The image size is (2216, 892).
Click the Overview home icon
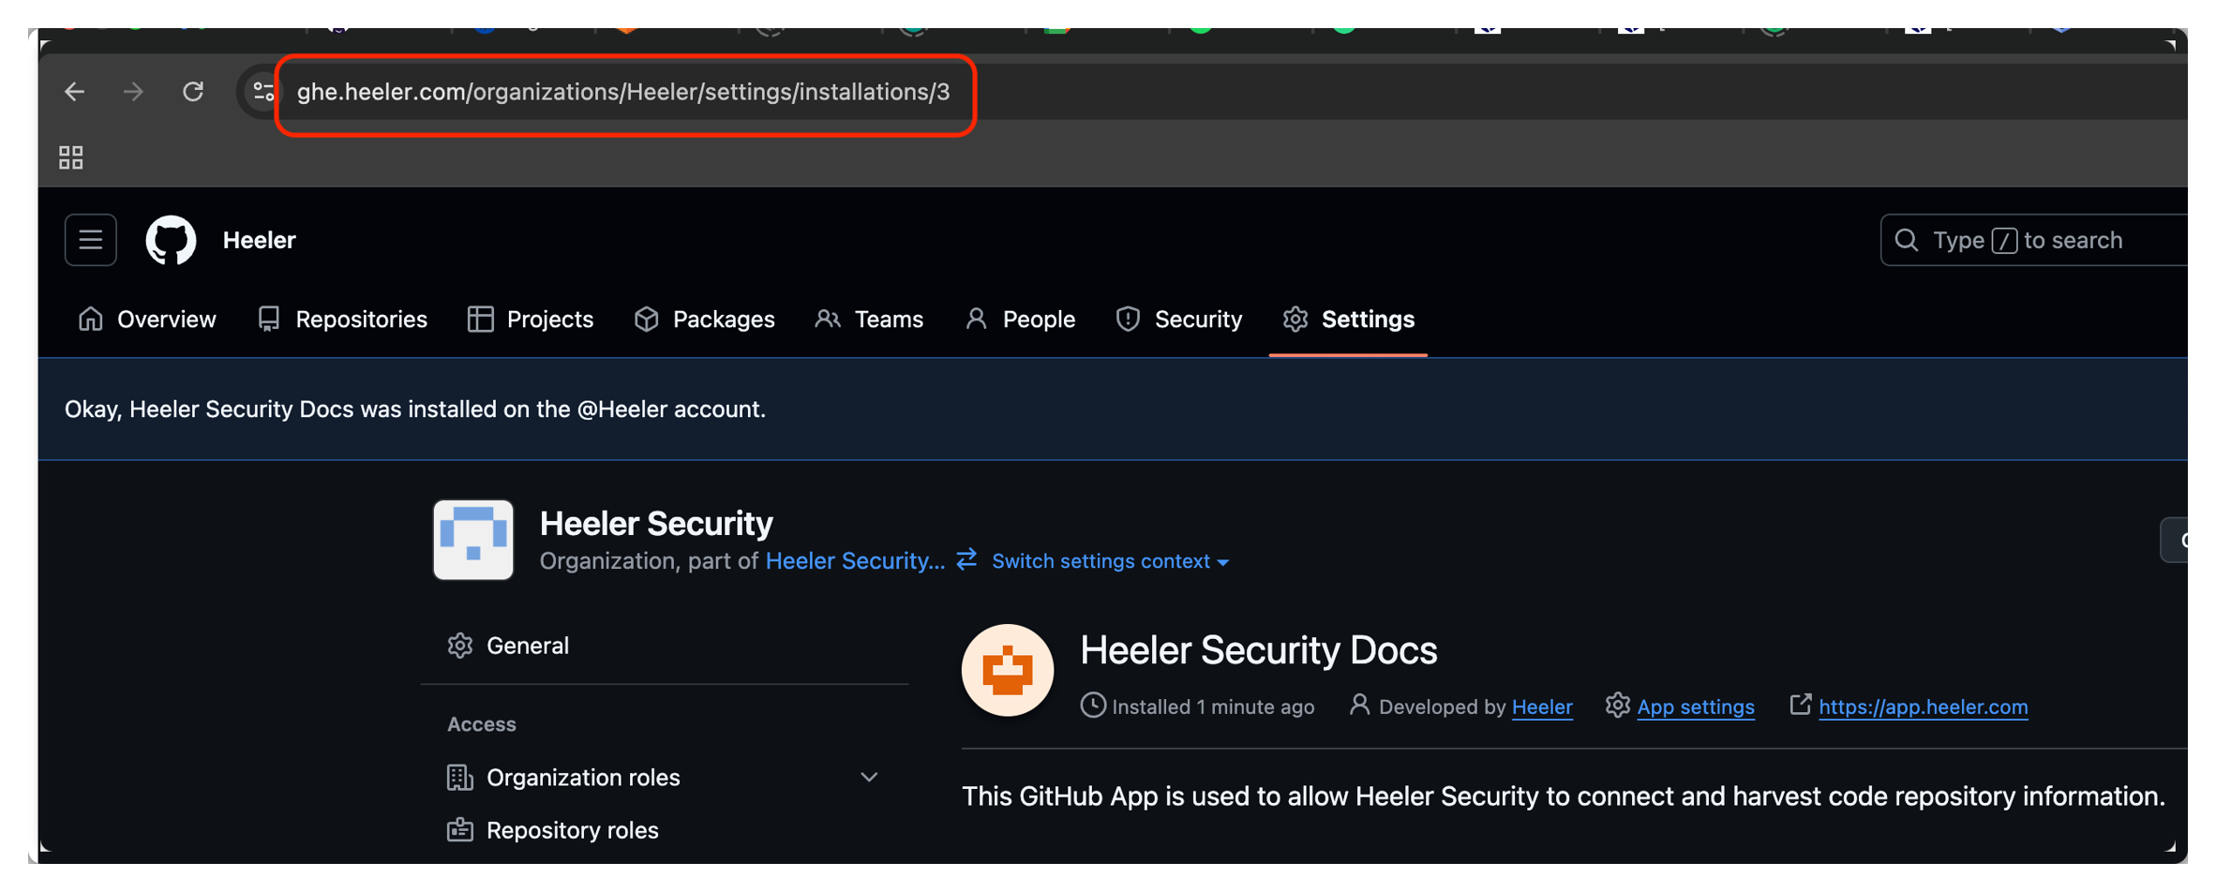91,320
